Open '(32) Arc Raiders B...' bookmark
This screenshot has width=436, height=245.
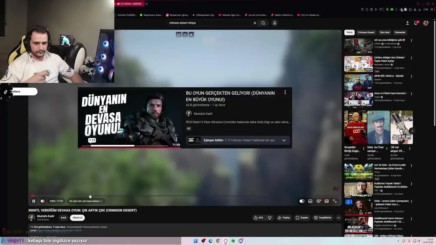tap(309, 15)
